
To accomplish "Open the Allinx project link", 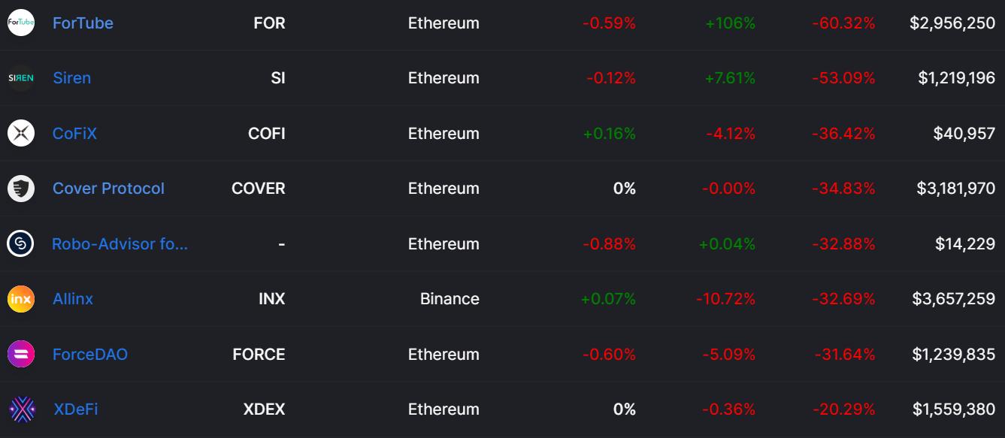I will tap(73, 299).
